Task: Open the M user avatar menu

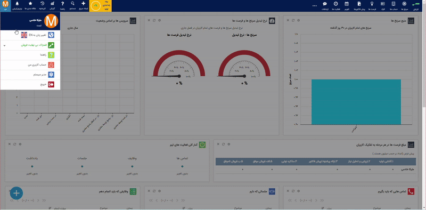Action: pos(5,4)
